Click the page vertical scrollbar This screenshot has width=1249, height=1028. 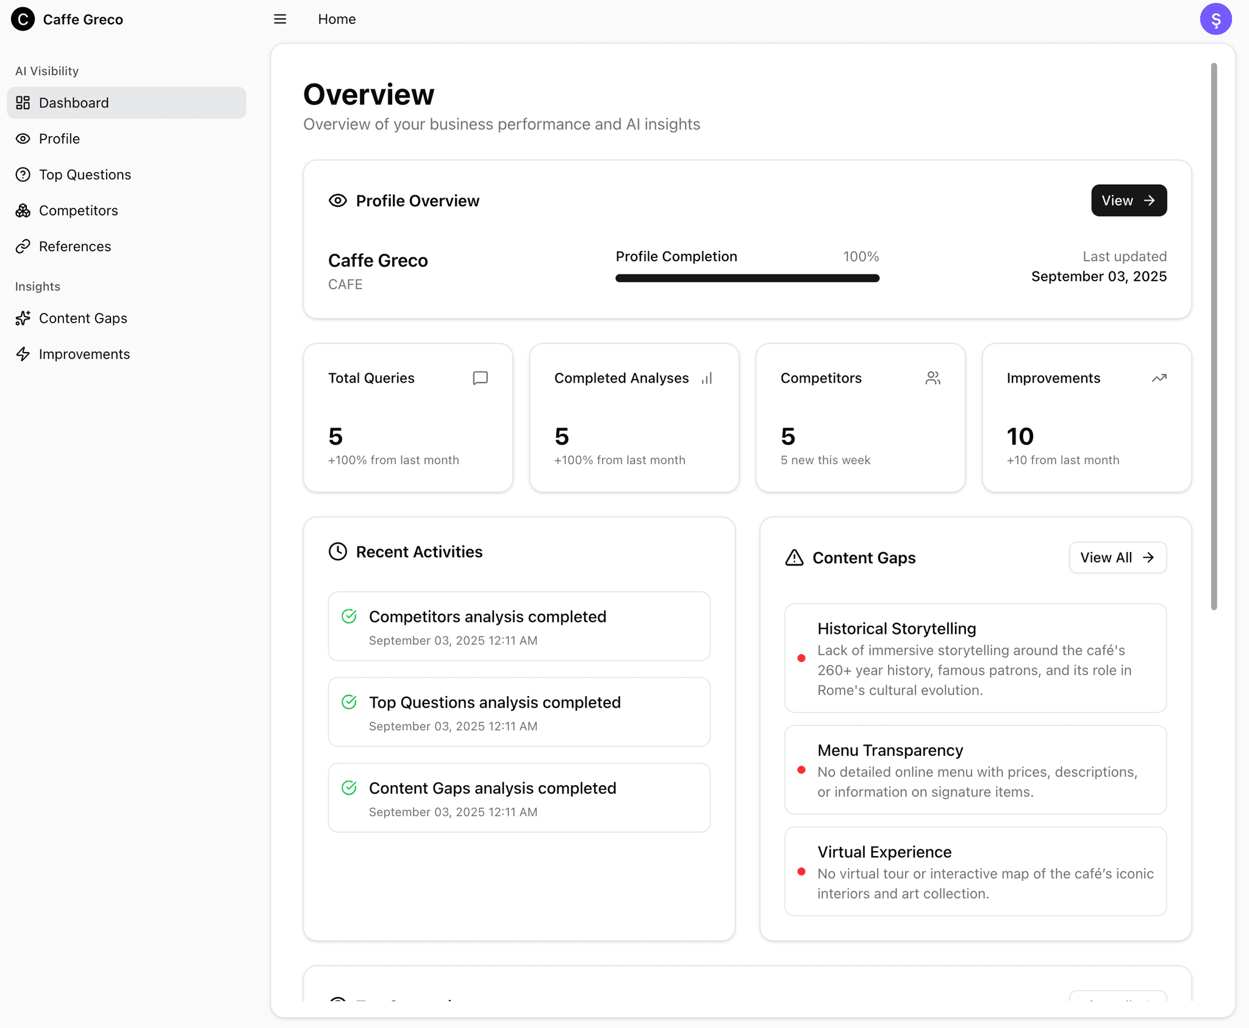[1214, 336]
